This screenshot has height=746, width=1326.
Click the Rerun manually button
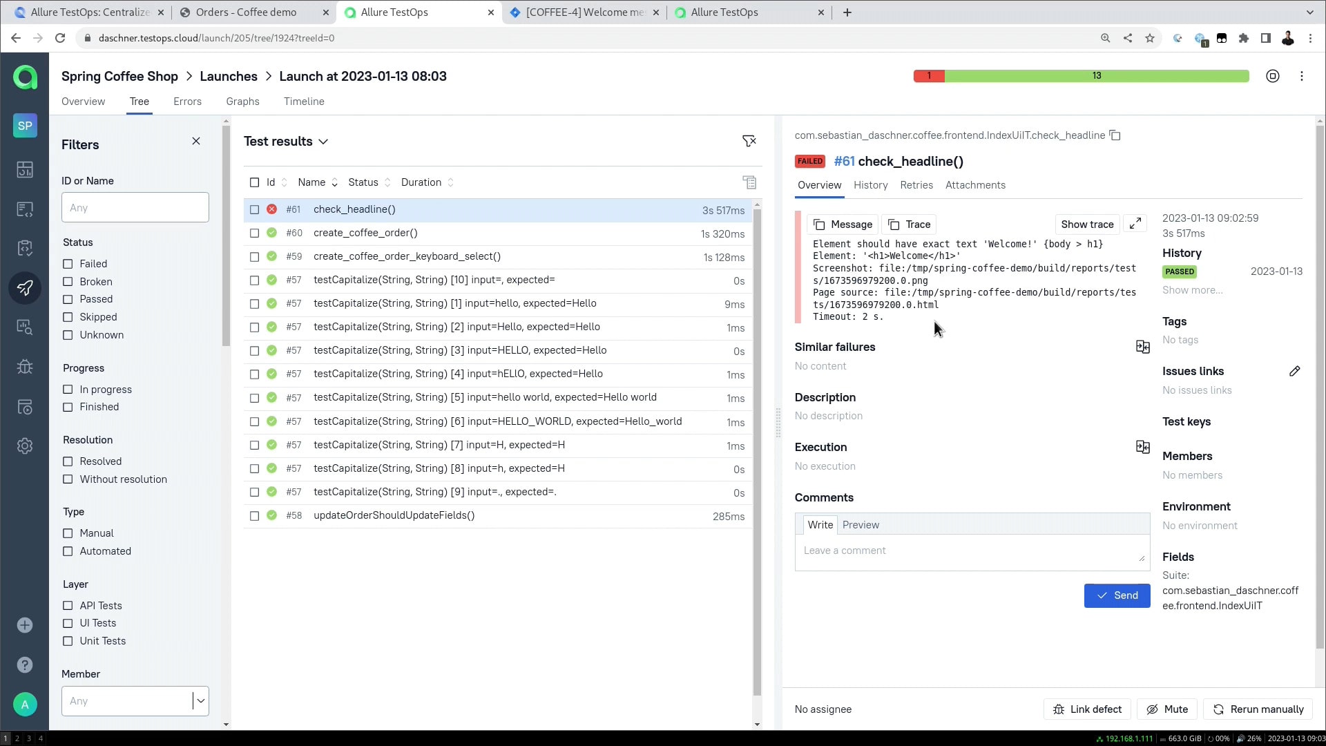(1258, 709)
